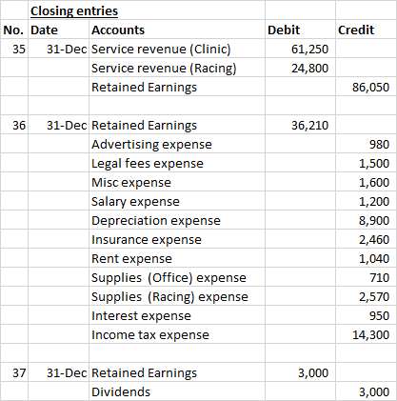Select the 8,900 credit amount

366,220
